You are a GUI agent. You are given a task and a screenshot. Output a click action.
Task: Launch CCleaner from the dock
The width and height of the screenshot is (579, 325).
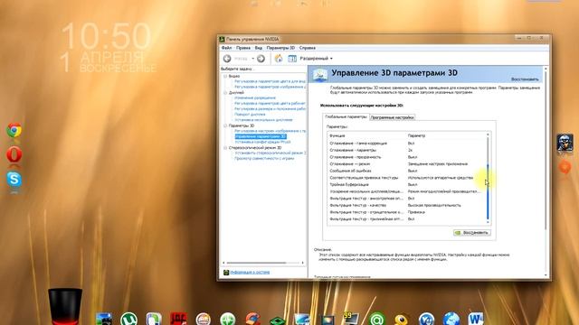(x=253, y=319)
